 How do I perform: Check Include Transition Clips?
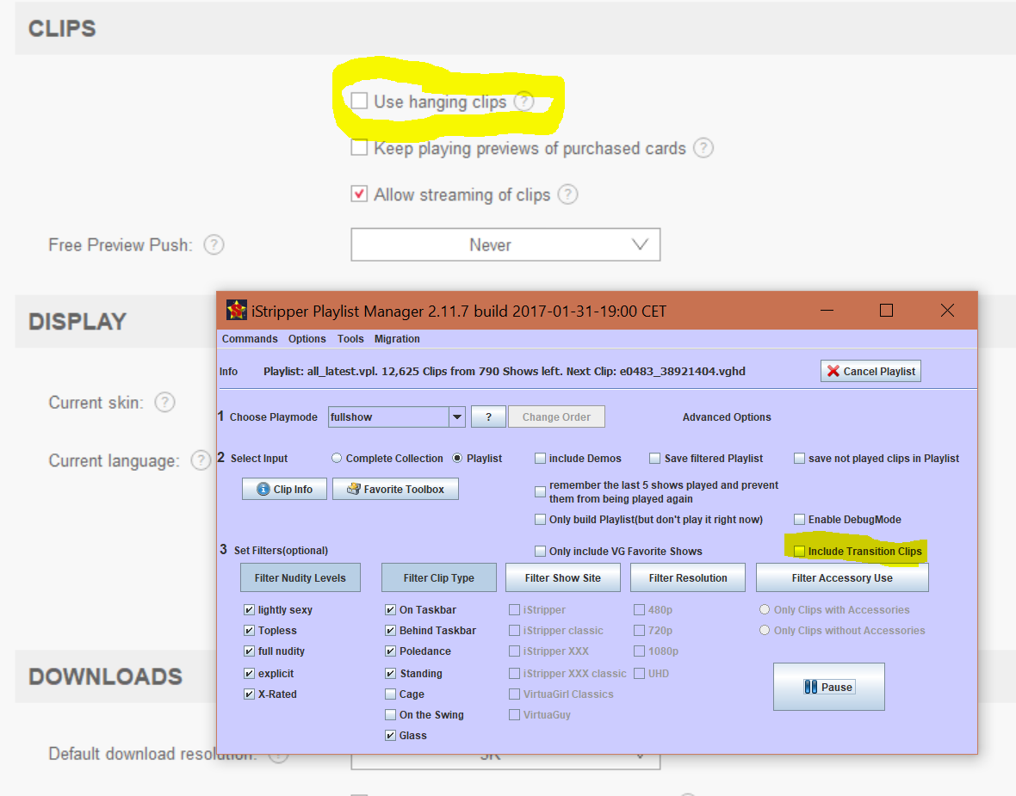[x=800, y=552]
